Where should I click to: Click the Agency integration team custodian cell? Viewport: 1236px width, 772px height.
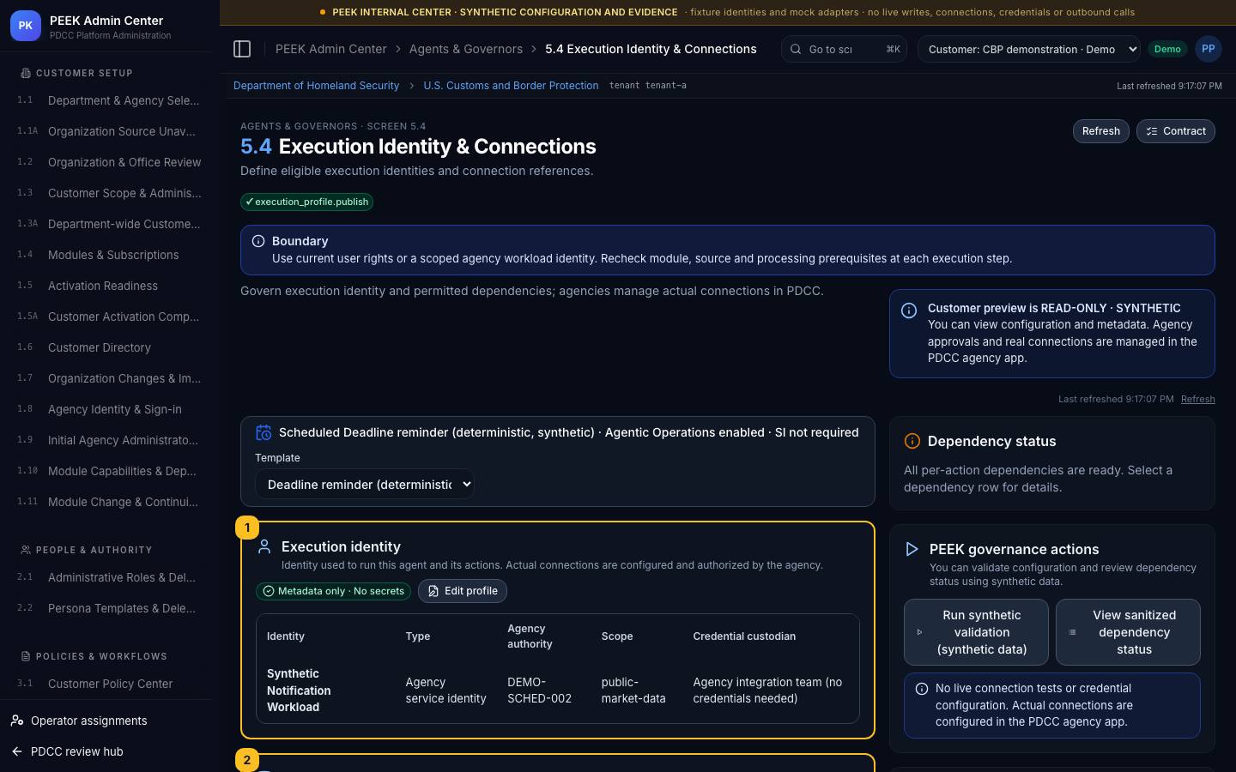click(767, 691)
